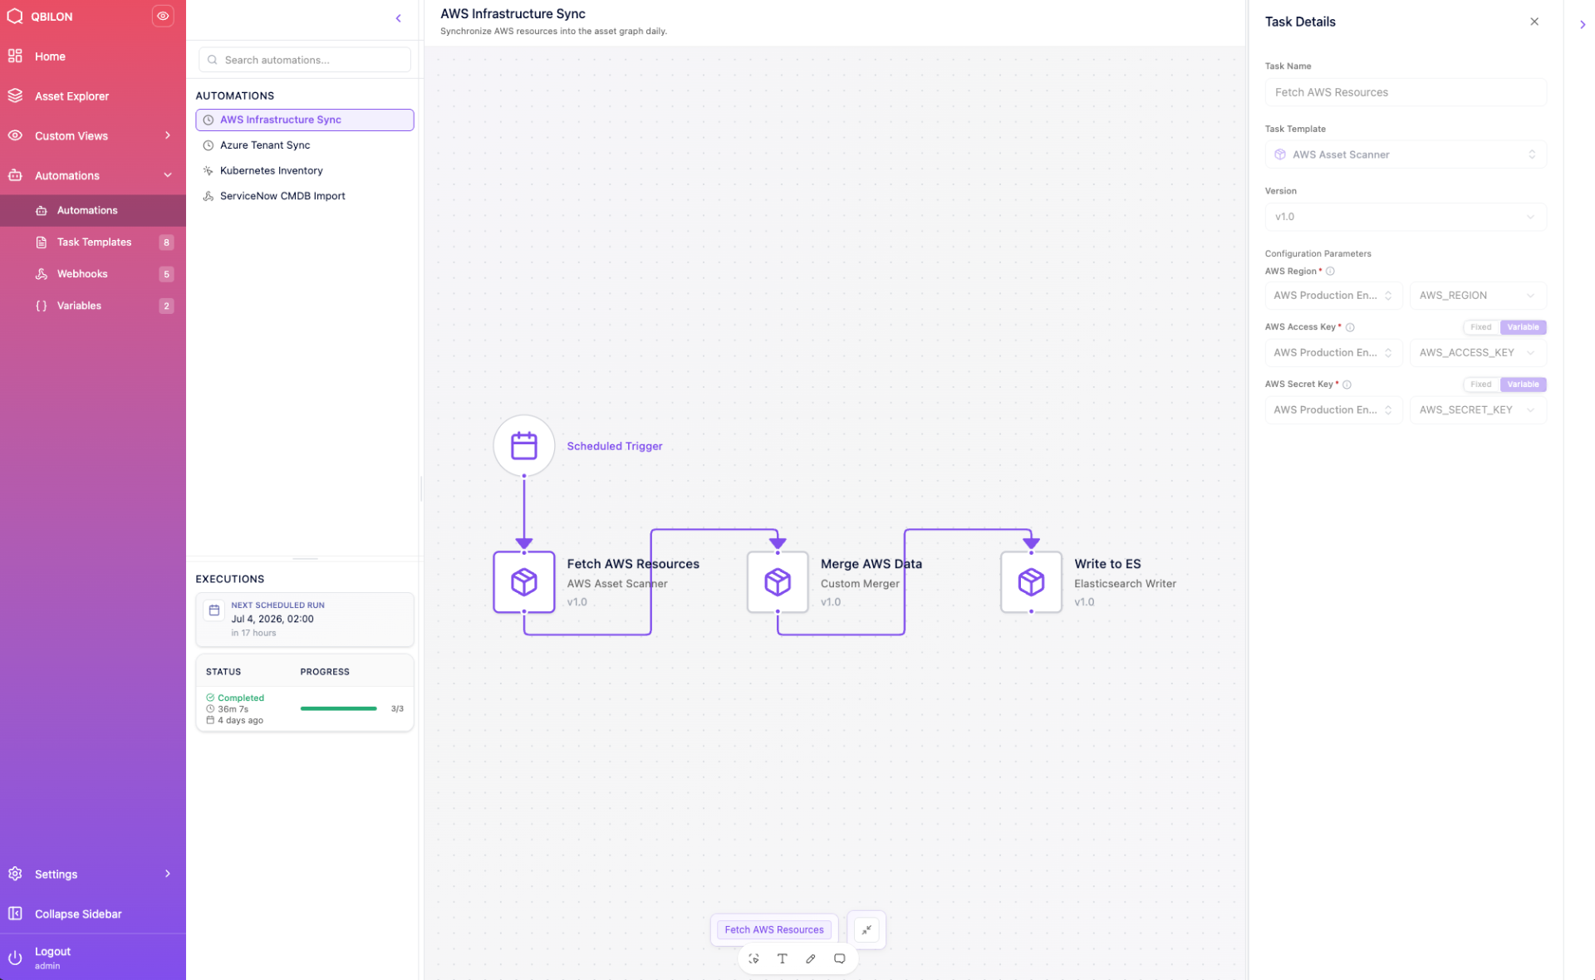Choose the selection pointer tool
This screenshot has height=980, width=1595.
coord(753,958)
